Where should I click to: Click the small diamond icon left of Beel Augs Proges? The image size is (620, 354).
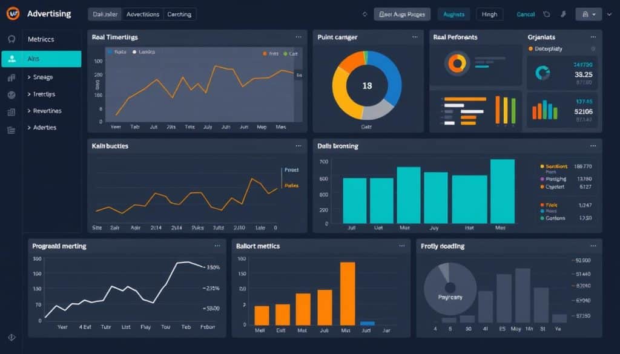click(x=364, y=15)
